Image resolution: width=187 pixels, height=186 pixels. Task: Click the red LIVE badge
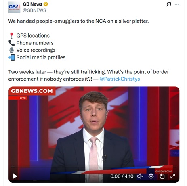[x=23, y=98]
